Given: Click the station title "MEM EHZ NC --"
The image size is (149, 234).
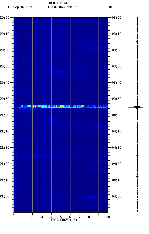Looking at the screenshot, I should (62, 3).
